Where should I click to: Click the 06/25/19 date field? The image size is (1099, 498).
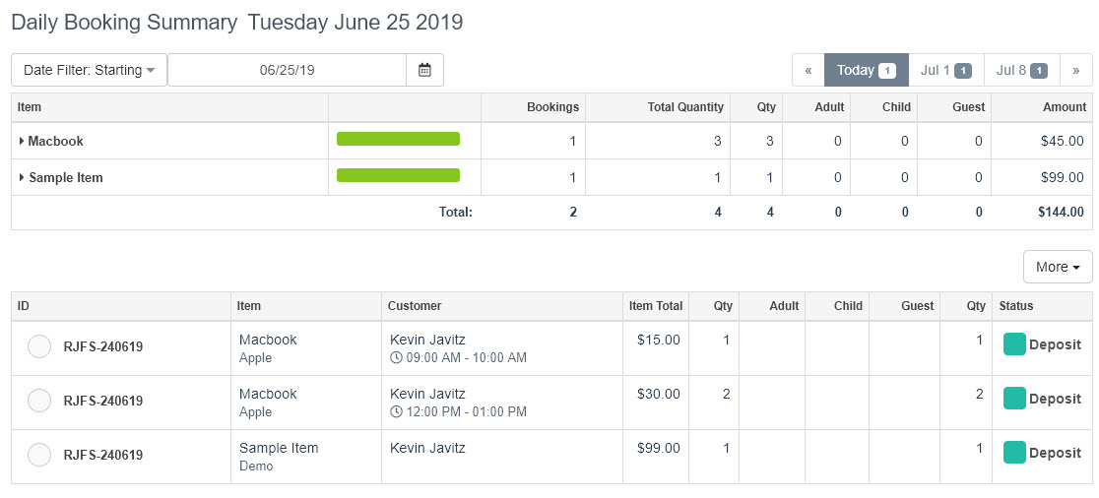pos(287,70)
